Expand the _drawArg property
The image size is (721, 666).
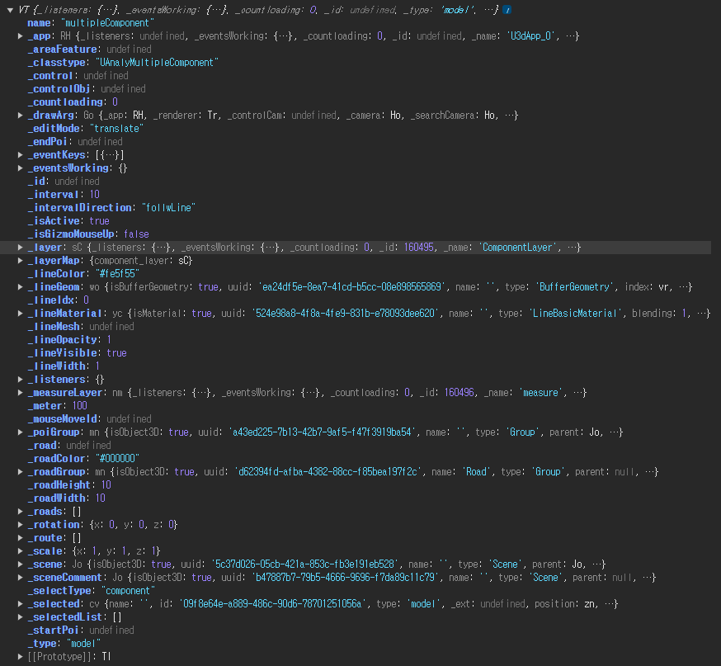pyautogui.click(x=21, y=115)
